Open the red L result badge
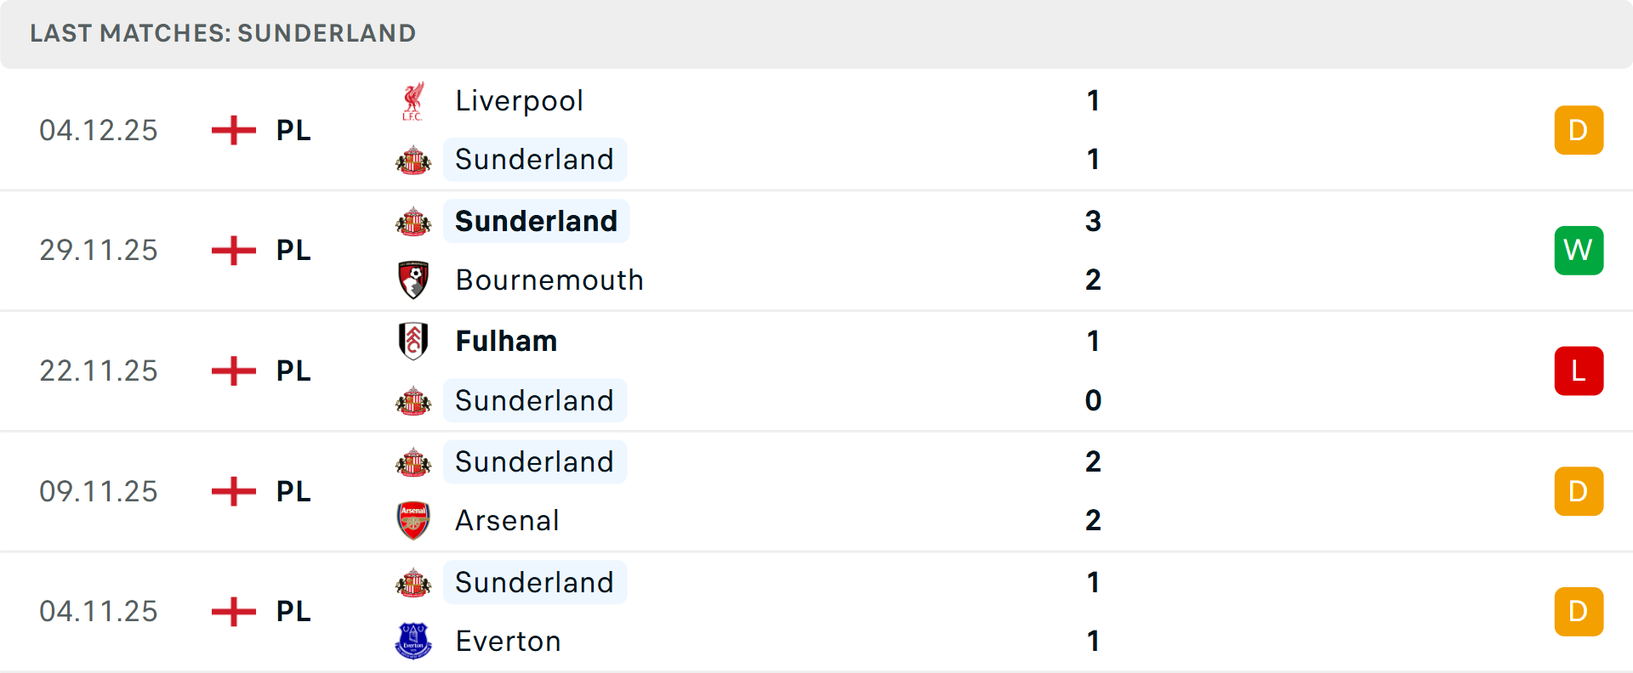Image resolution: width=1633 pixels, height=673 pixels. [x=1579, y=371]
